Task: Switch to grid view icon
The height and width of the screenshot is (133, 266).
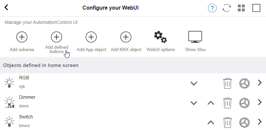Action: pos(241,8)
